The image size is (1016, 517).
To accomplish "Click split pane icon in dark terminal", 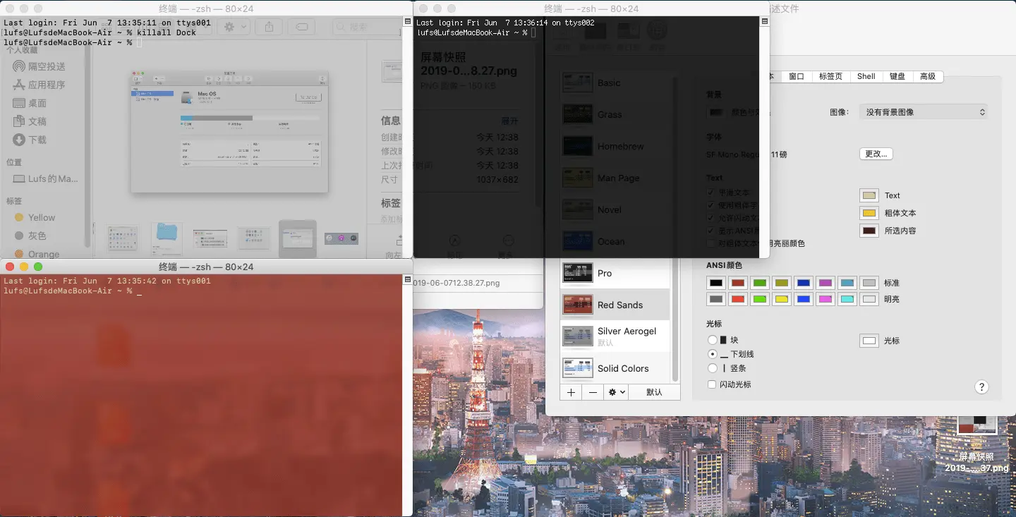I will click(x=764, y=22).
